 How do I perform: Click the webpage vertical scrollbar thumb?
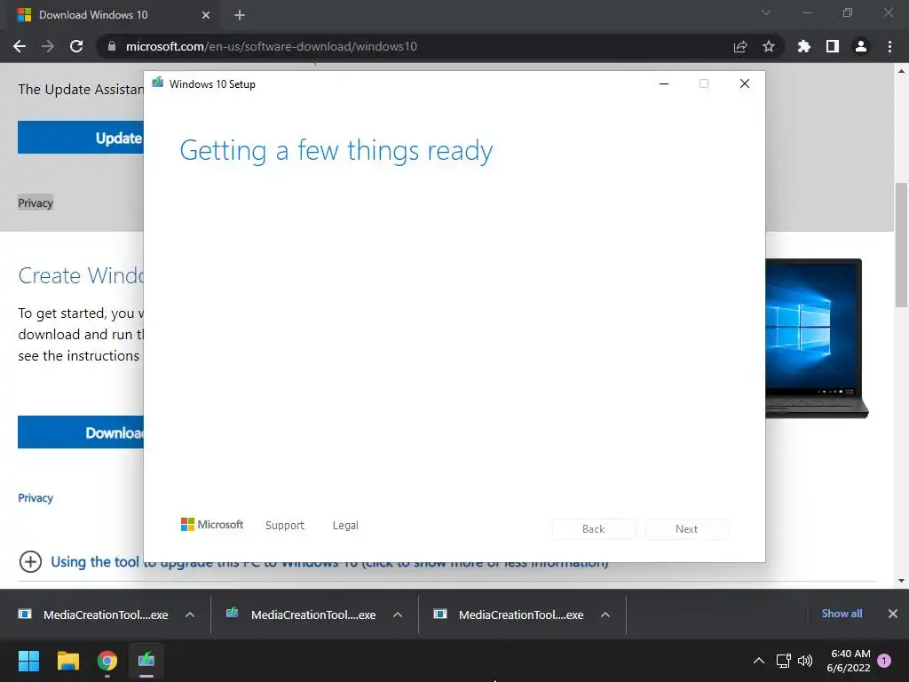(x=901, y=244)
